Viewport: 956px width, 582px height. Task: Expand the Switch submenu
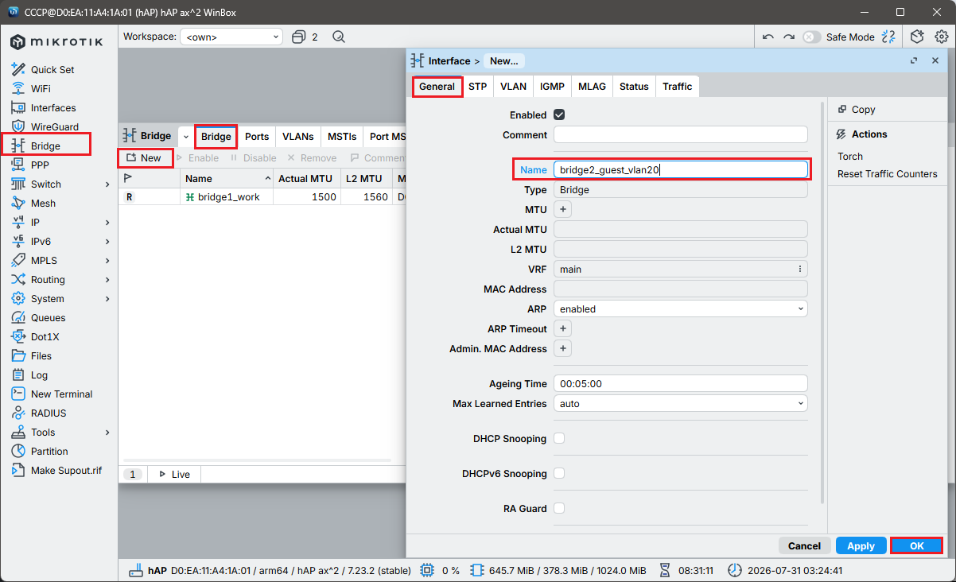pos(107,184)
